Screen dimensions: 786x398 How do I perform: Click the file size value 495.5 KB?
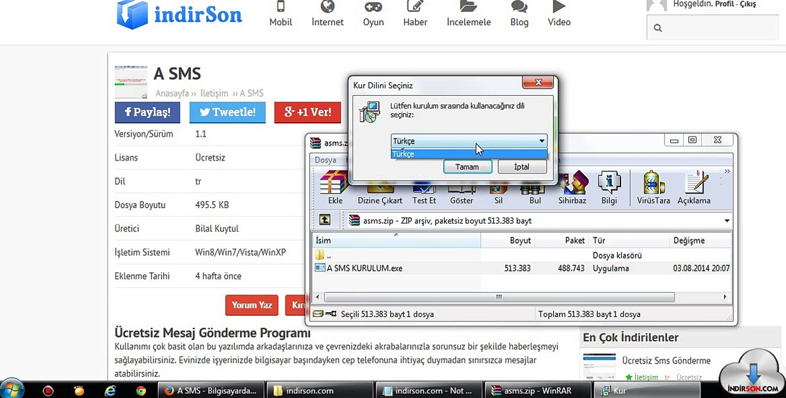(x=212, y=205)
